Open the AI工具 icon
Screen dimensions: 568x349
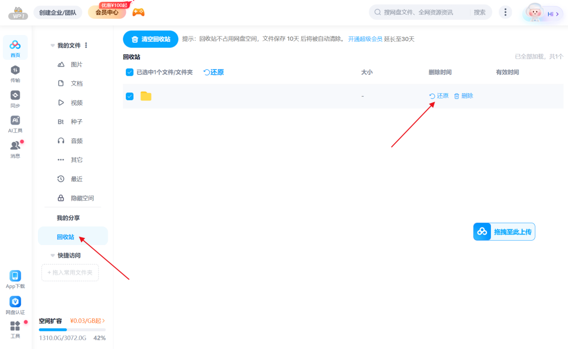tap(15, 124)
